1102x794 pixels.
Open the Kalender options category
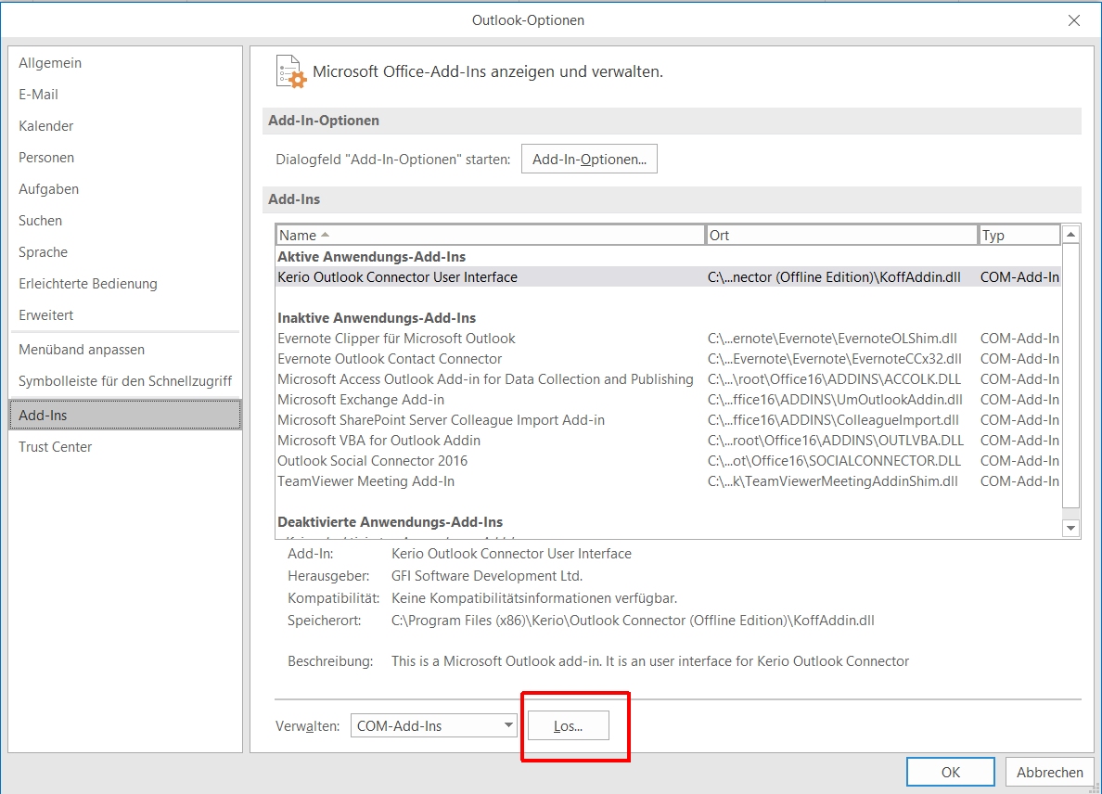(x=125, y=126)
